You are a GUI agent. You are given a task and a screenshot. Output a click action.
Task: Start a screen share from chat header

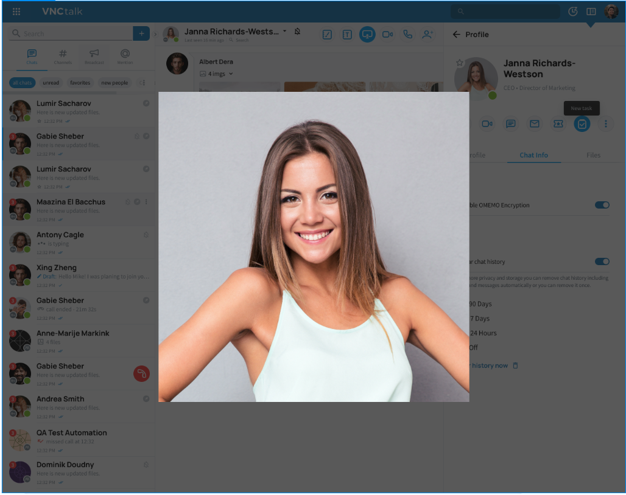(367, 35)
